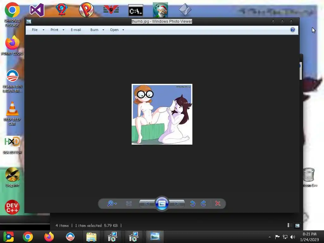The height and width of the screenshot is (243, 324).
Task: Click the Actual size button
Action: [129, 203]
